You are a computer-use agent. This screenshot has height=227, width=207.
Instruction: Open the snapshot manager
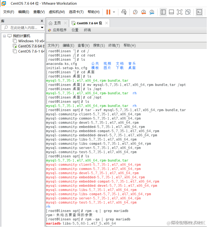coord(152,12)
